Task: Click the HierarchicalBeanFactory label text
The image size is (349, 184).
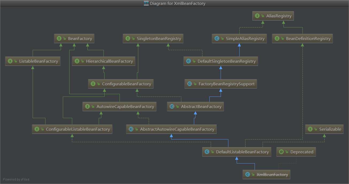Action: pyautogui.click(x=109, y=61)
